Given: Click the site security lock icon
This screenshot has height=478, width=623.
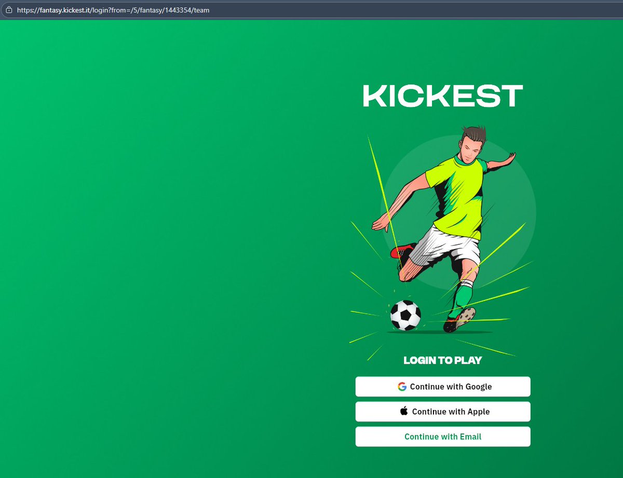Looking at the screenshot, I should [9, 10].
